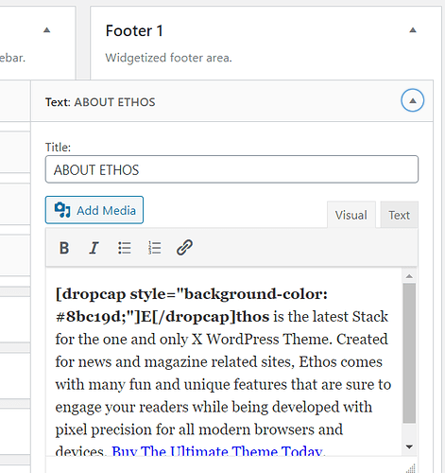Open the insert link tool
The width and height of the screenshot is (445, 473).
184,248
